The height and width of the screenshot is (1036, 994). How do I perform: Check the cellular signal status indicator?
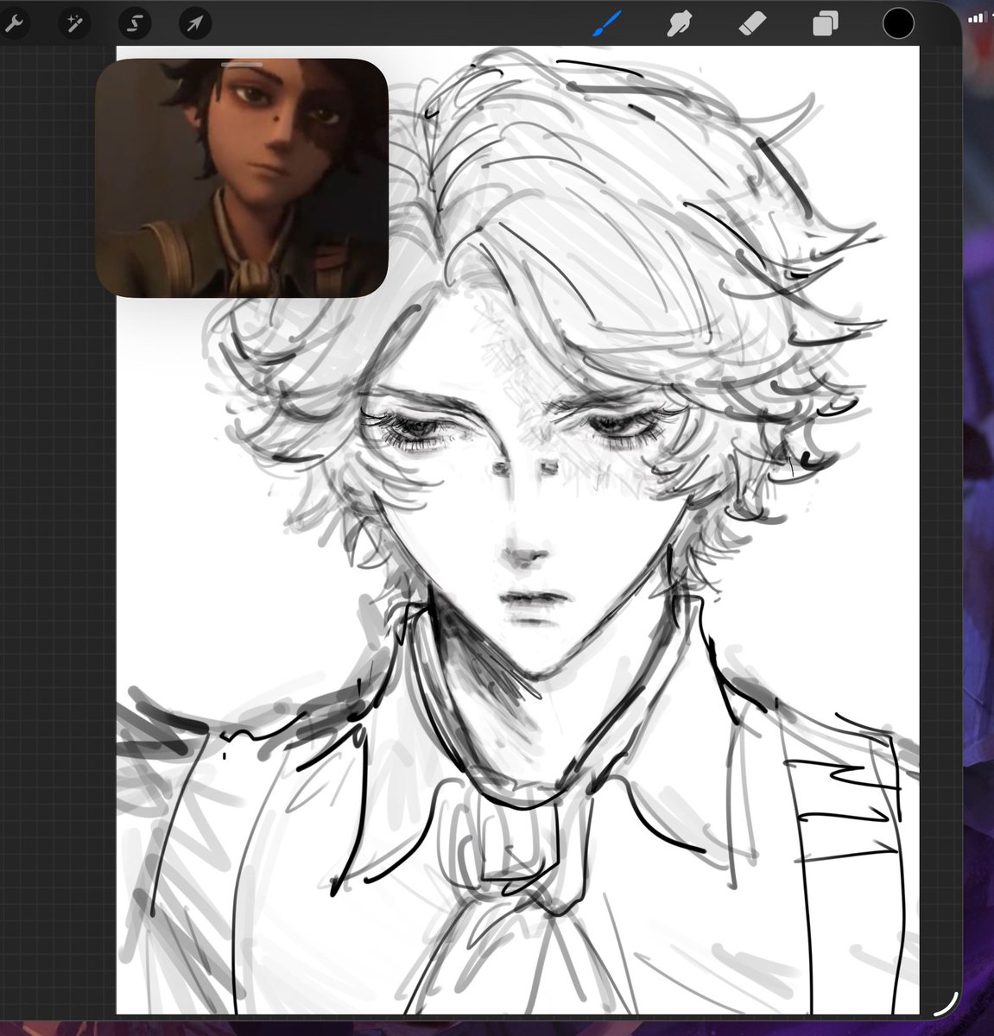[x=977, y=17]
